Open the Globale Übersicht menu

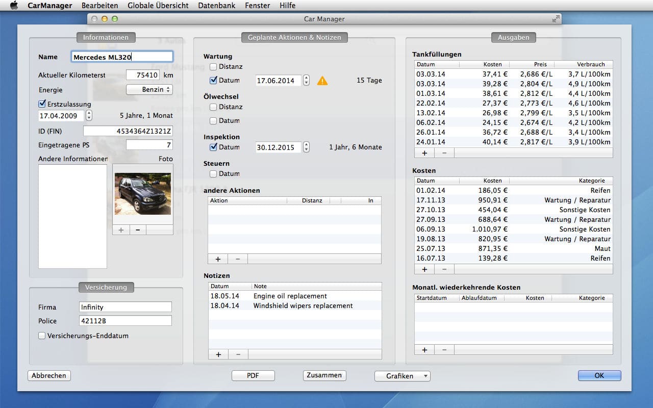pyautogui.click(x=158, y=6)
